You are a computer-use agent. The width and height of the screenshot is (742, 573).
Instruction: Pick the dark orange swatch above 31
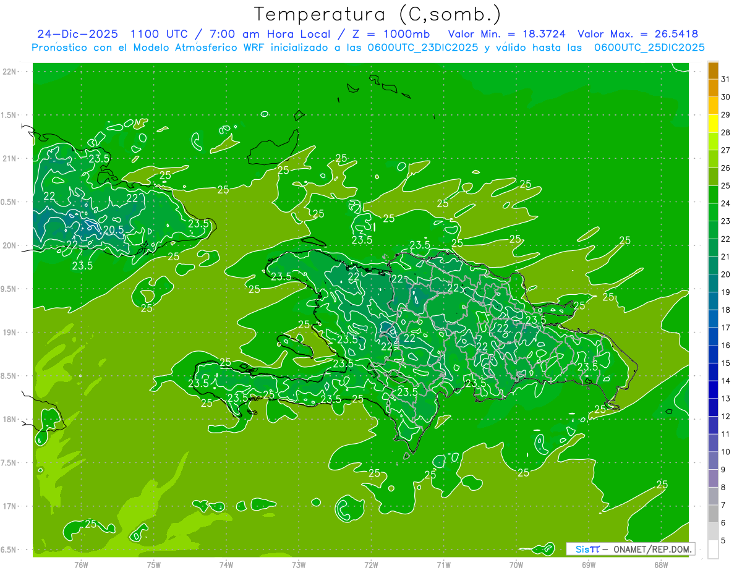point(713,70)
